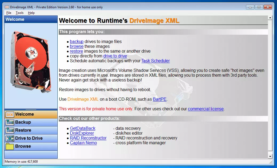Viewport: 277px width, 168px height.
Task: Open the RAID Reconstructor link
Action: (88, 138)
